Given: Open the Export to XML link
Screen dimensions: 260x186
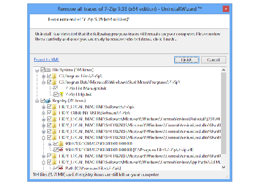Looking at the screenshot, I should (46, 60).
